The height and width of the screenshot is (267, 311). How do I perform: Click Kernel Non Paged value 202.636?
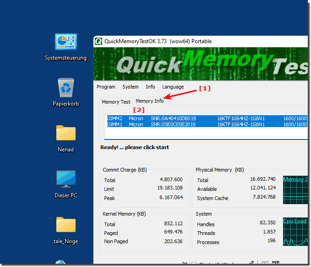point(173,241)
